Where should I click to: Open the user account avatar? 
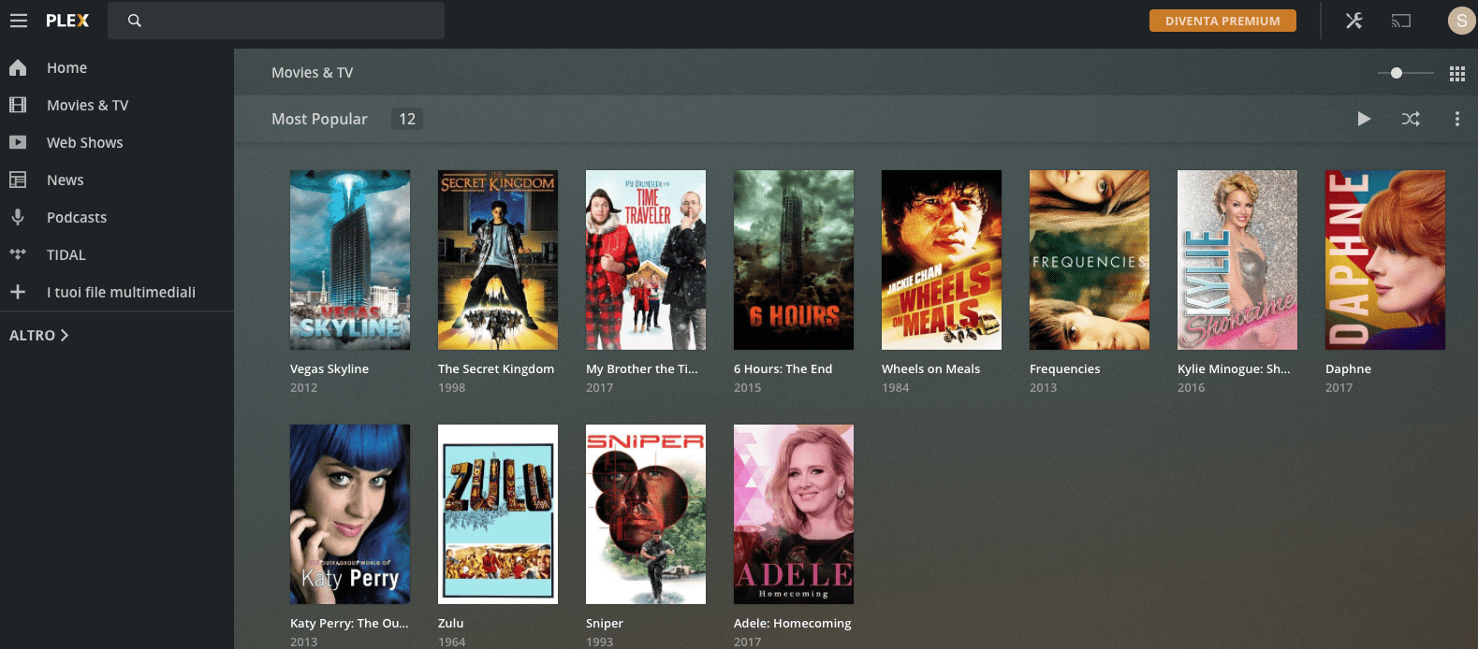(1461, 21)
